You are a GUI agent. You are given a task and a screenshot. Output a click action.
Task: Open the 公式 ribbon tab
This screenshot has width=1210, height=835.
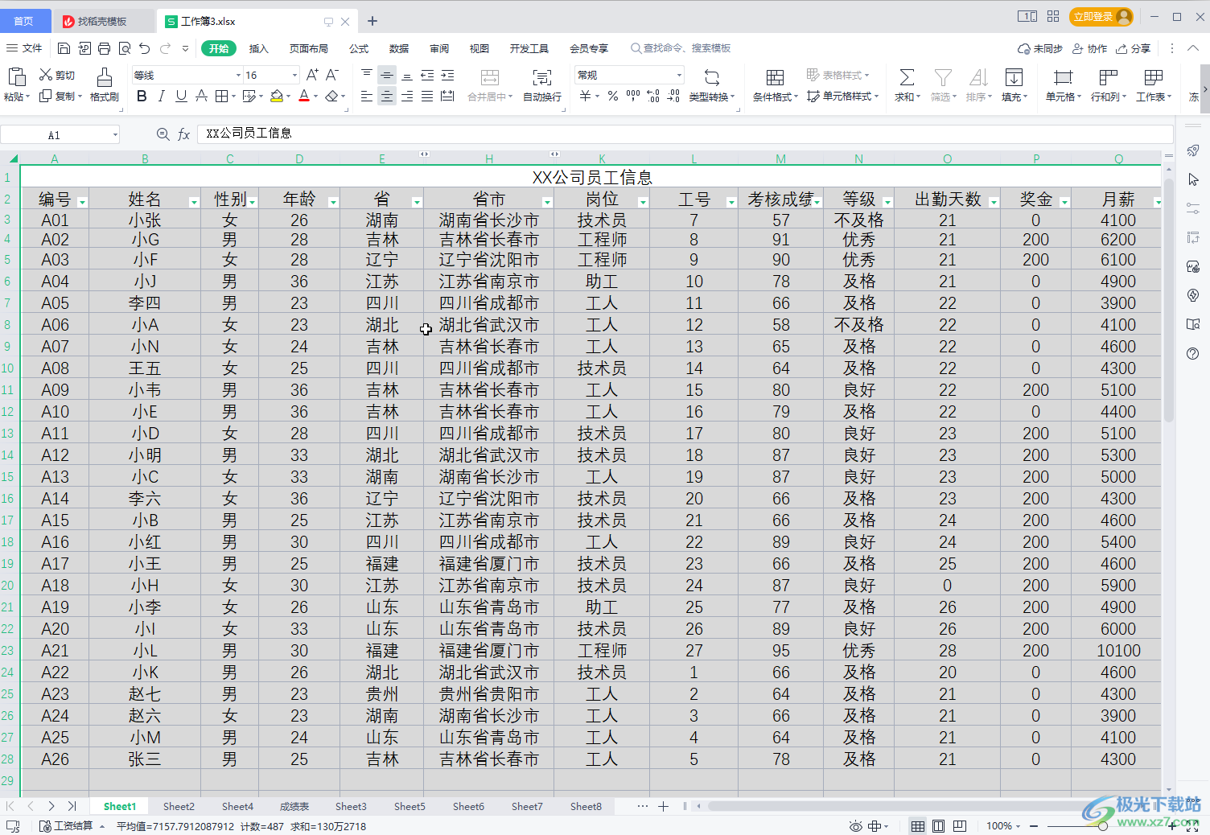click(x=359, y=49)
